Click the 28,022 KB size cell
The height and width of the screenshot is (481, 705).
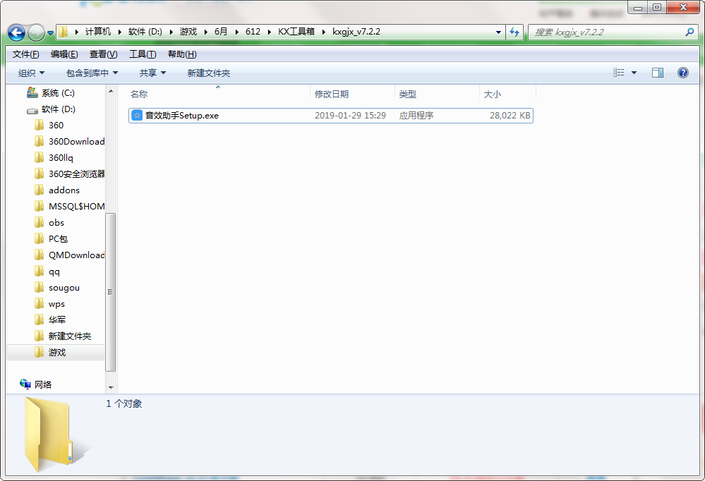[510, 116]
